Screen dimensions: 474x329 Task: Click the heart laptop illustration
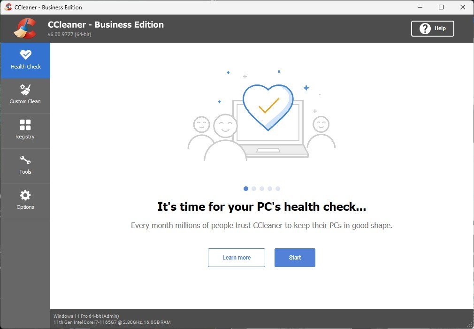[x=262, y=115]
